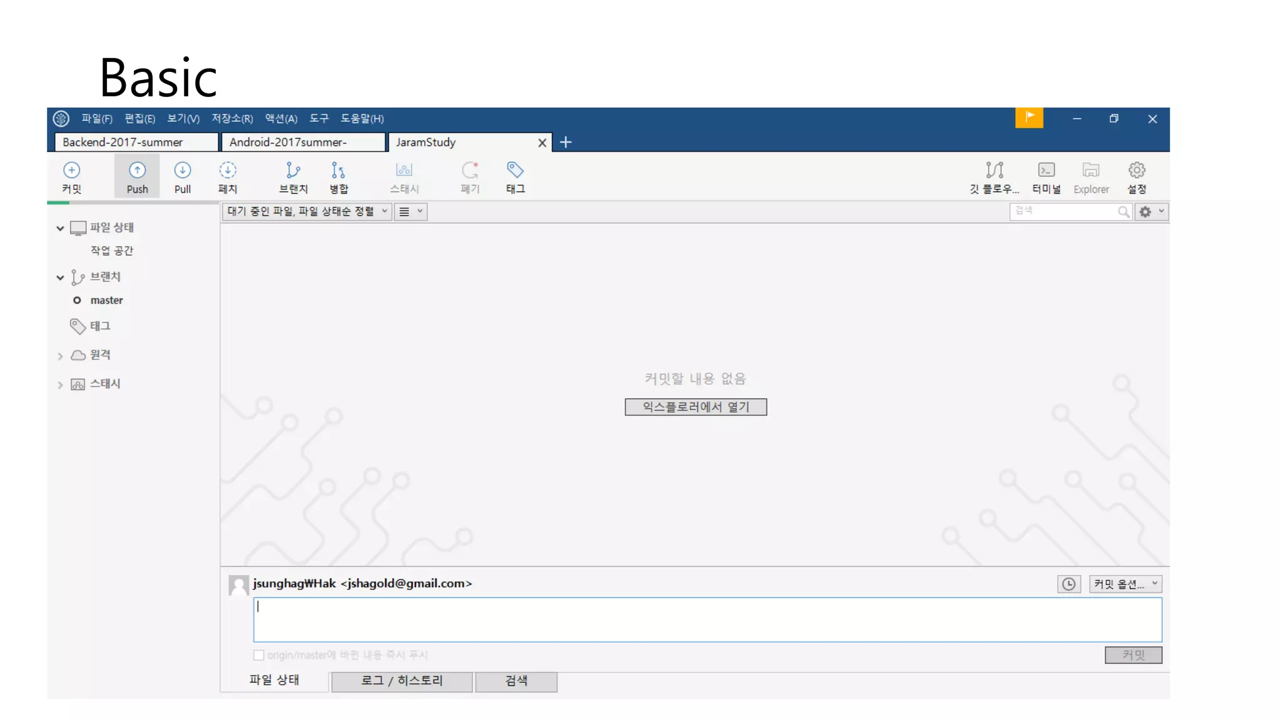Click the Merge (병합) icon

338,170
